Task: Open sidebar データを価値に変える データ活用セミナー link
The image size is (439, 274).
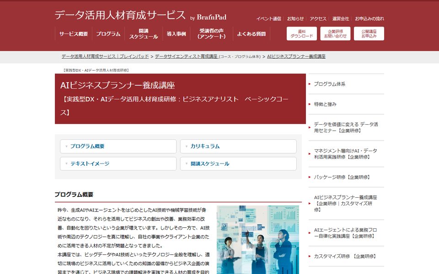Action: pyautogui.click(x=346, y=127)
